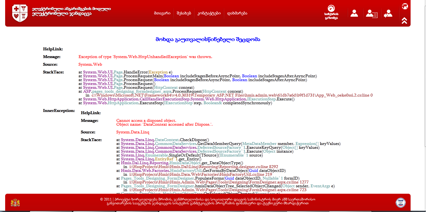Click the Georgian coat of arms in the footer

coord(15,202)
